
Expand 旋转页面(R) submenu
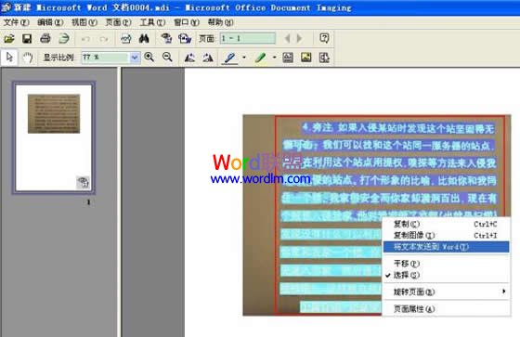(x=446, y=292)
